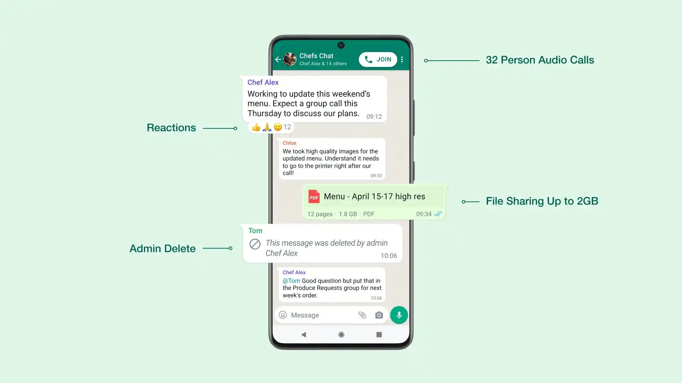682x383 pixels.
Task: Expand the double blue checkmark status
Action: click(437, 214)
